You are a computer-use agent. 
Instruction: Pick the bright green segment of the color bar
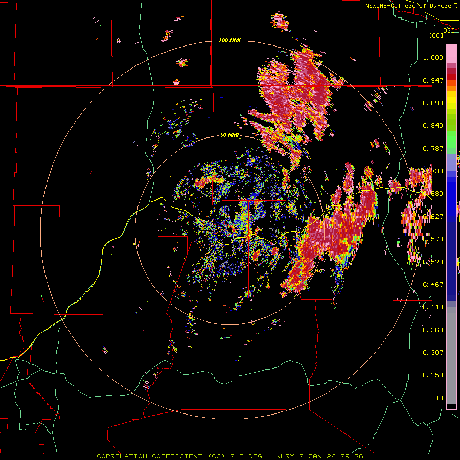(x=451, y=140)
